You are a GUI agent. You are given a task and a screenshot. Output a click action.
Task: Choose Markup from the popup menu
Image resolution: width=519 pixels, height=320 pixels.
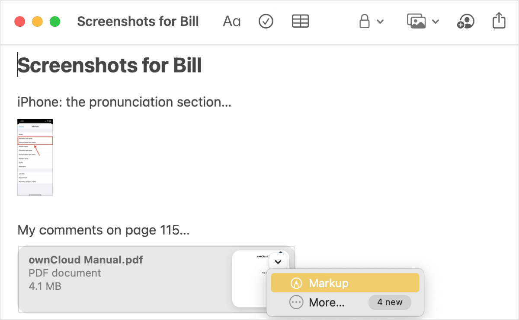tap(345, 283)
